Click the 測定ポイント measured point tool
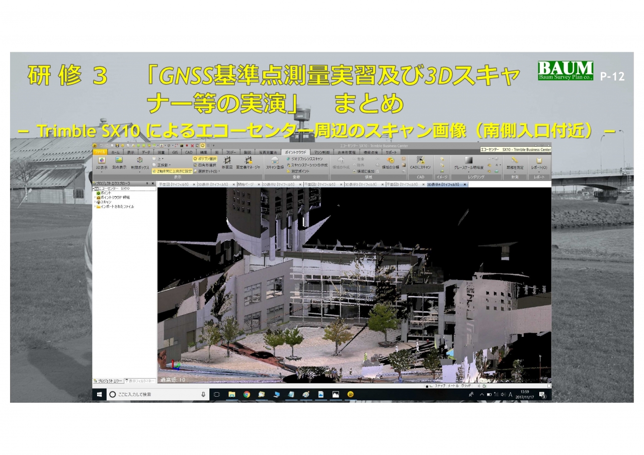The image size is (644, 455). click(298, 171)
